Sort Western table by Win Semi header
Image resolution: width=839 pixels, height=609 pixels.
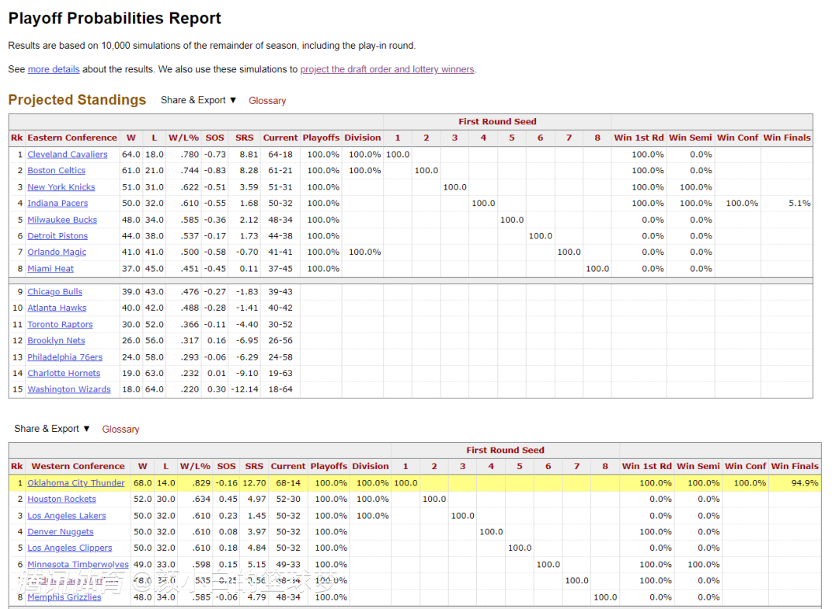coord(698,466)
